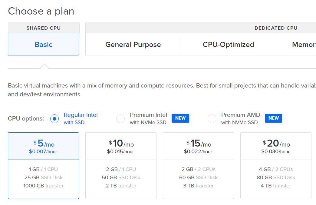Click the "Regular Intel with SSD" label
316x205 pixels.
[81, 118]
